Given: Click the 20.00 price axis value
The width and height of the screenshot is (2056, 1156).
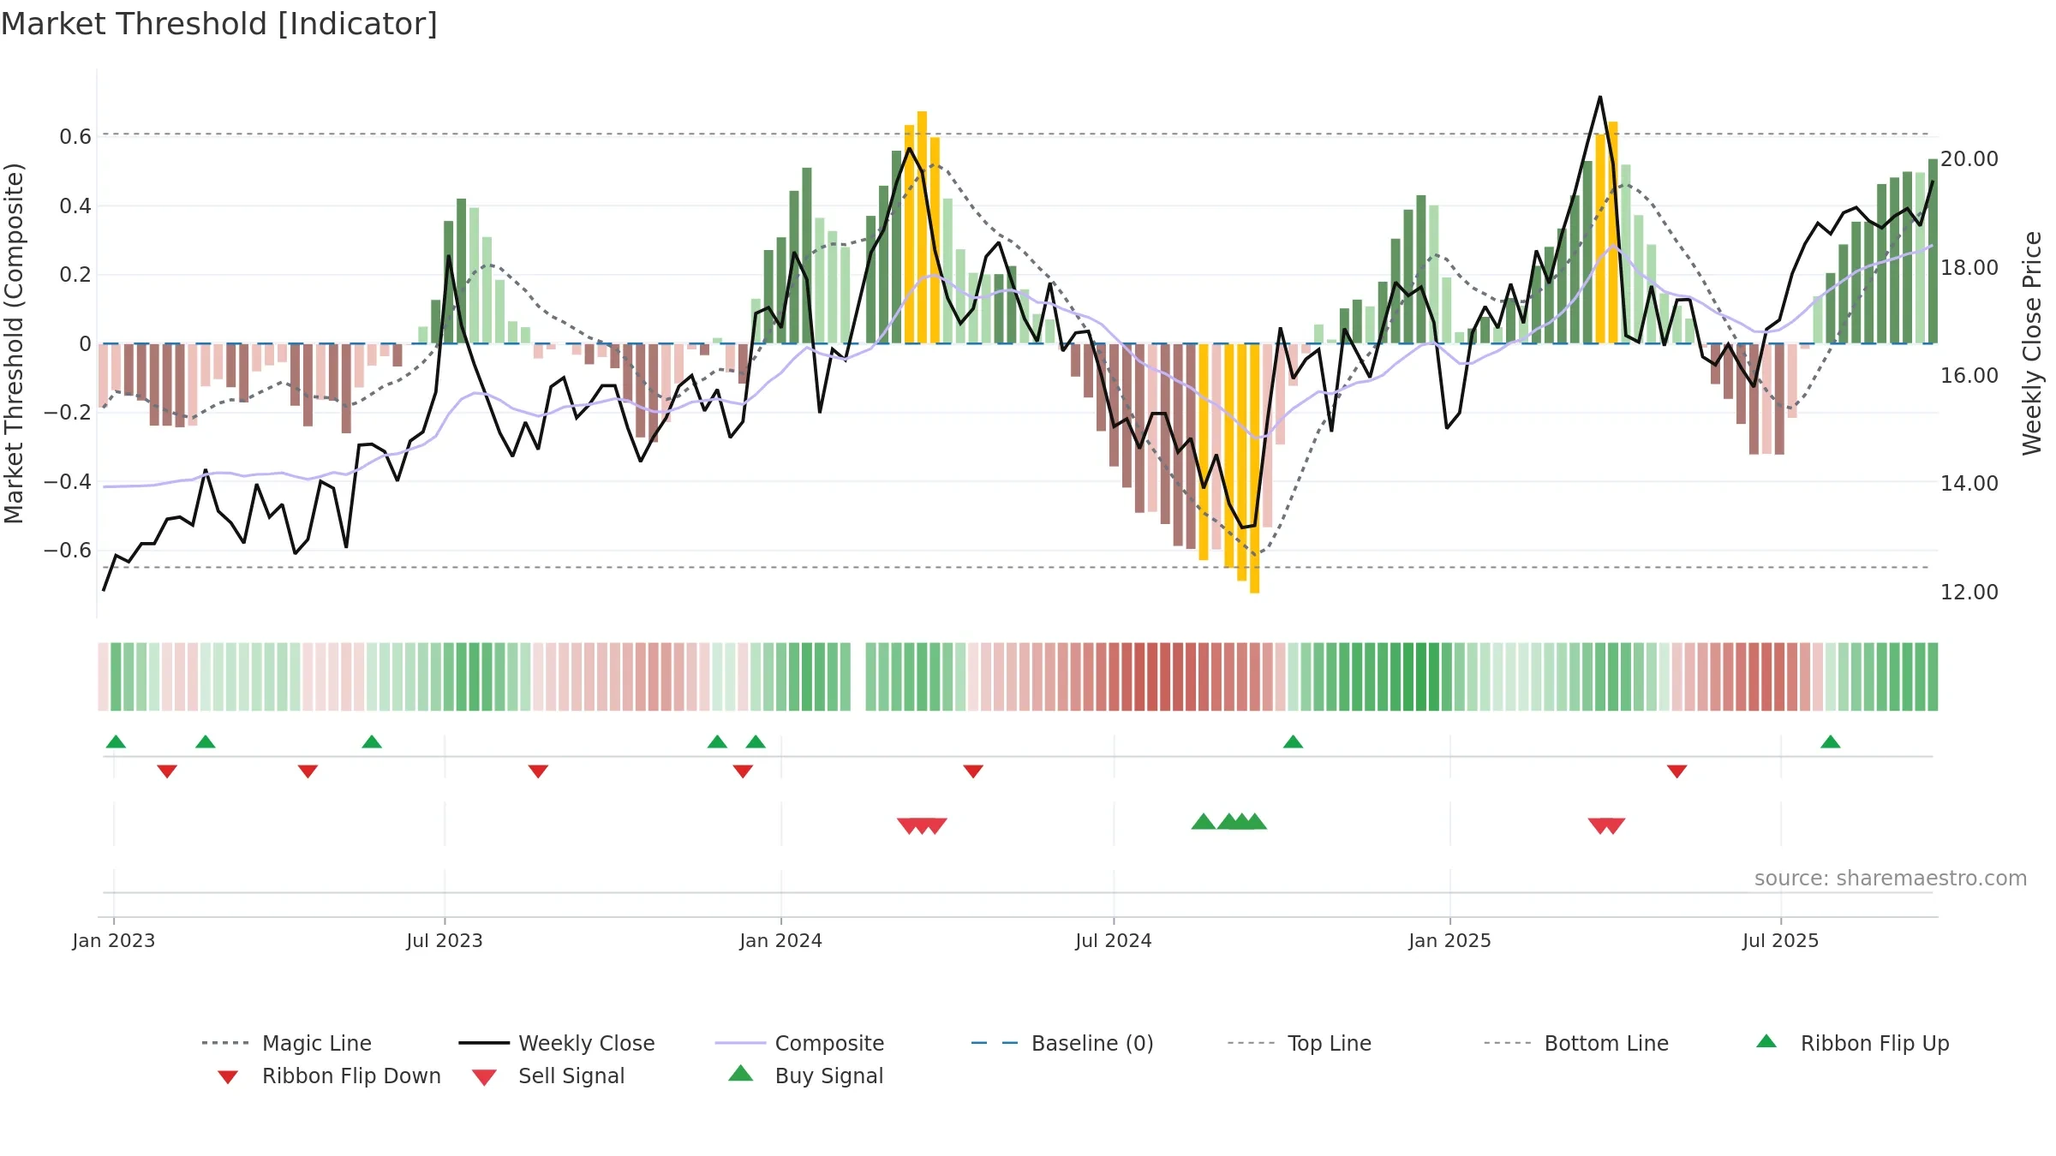Looking at the screenshot, I should [1969, 159].
